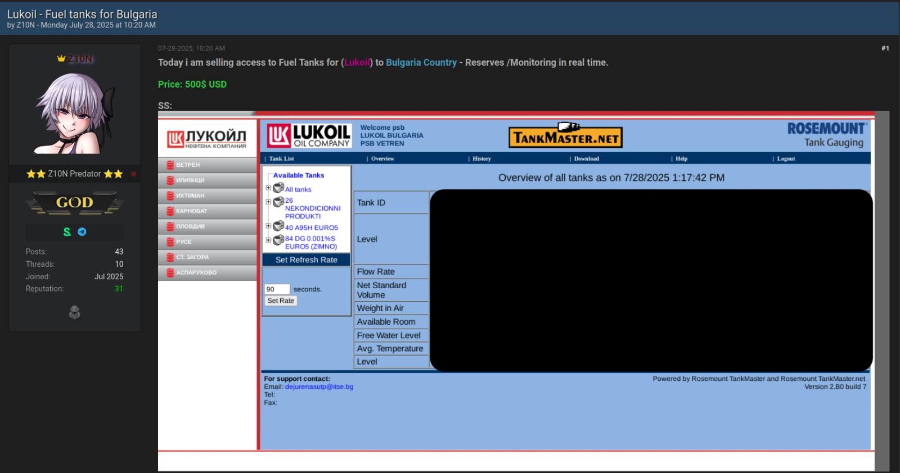Screen dimensions: 900x473
Task: Click the red tank icon beside ВЕТРЕН
Action: [x=170, y=165]
